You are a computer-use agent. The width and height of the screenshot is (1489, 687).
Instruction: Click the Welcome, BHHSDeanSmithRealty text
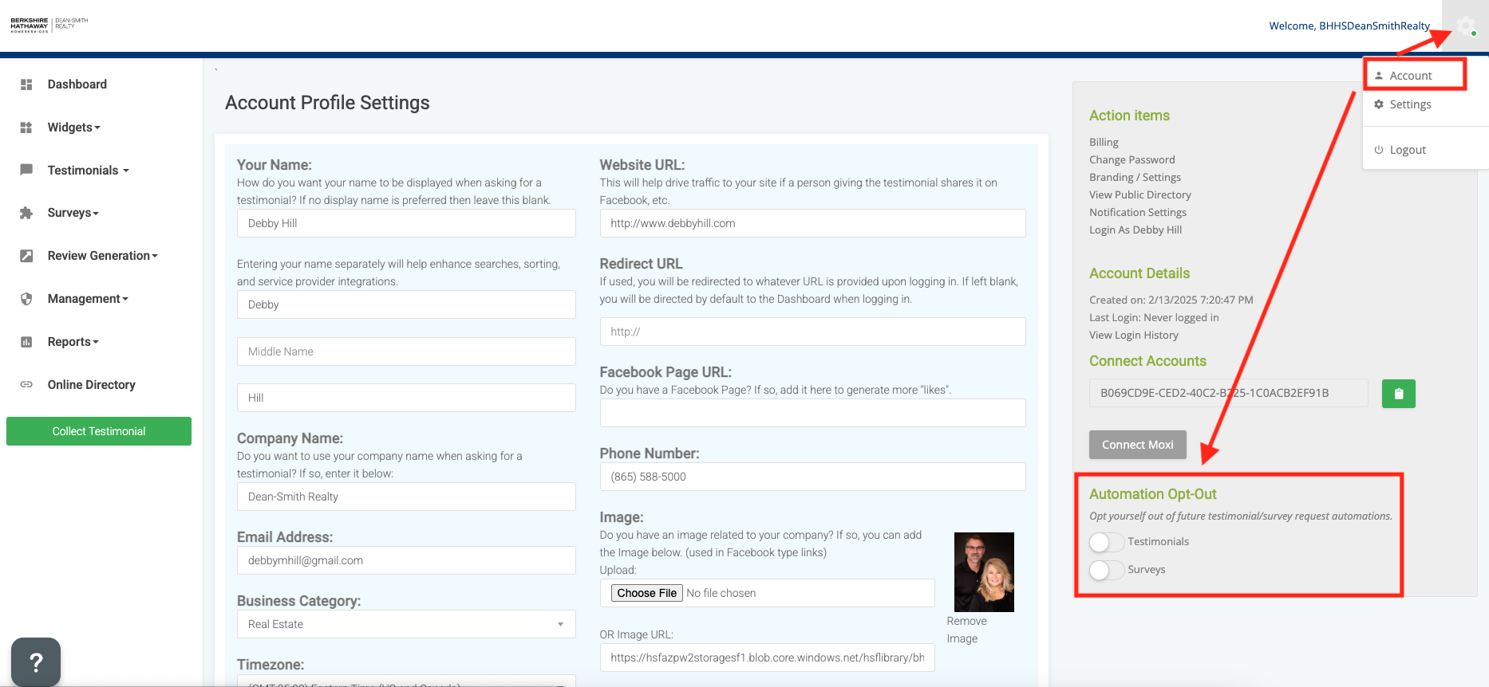(x=1349, y=26)
